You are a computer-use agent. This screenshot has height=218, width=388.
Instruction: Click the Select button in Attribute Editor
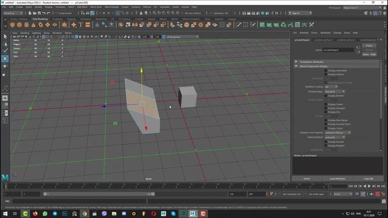pyautogui.click(x=307, y=179)
